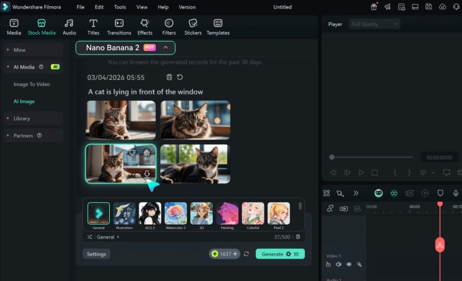The height and width of the screenshot is (281, 462).
Task: Open the Full Quality player dropdown
Action: click(375, 24)
